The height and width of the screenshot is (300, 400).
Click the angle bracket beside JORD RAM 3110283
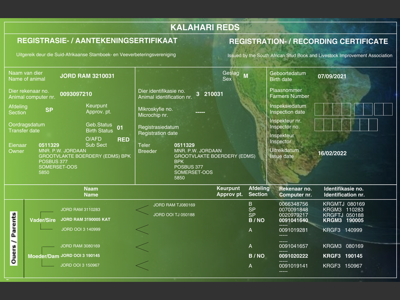point(142,210)
